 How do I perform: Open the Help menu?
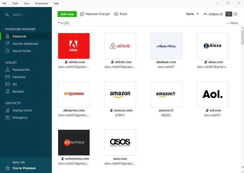[x=56, y=3]
